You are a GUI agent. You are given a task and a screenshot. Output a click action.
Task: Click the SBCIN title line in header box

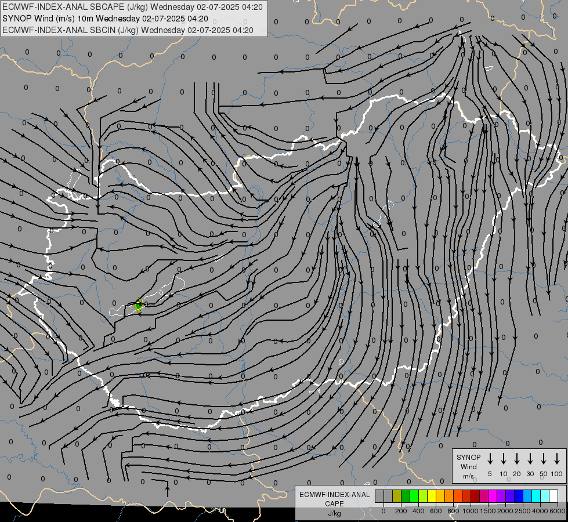coord(128,30)
